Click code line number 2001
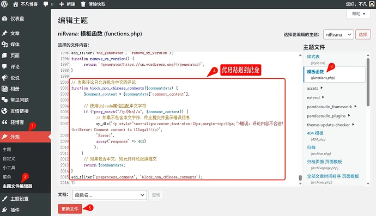376x216 pixels. 64,88
